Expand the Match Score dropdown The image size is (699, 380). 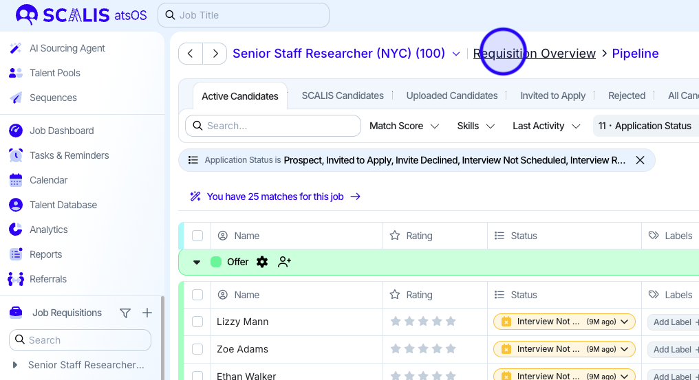point(404,126)
